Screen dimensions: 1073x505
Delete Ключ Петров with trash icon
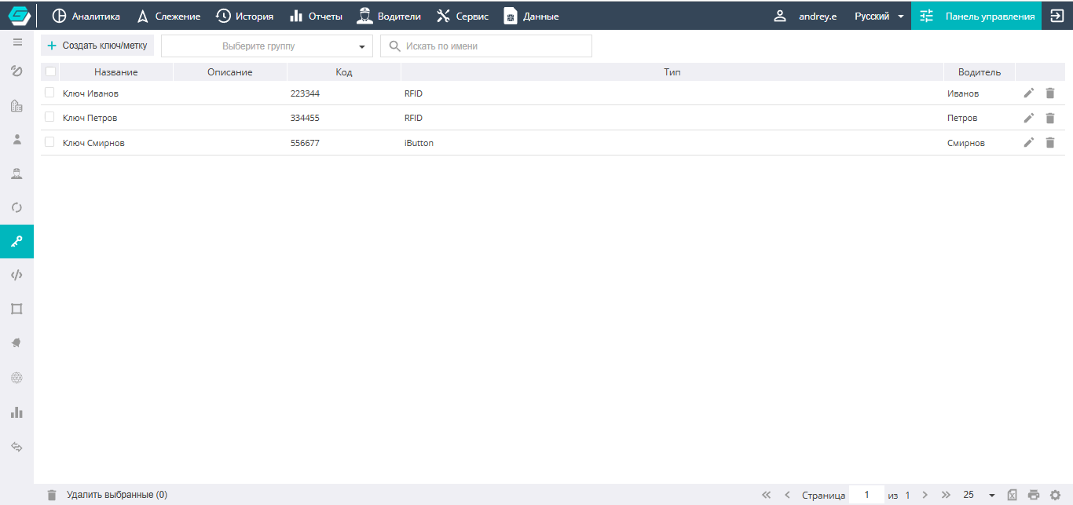click(x=1050, y=118)
